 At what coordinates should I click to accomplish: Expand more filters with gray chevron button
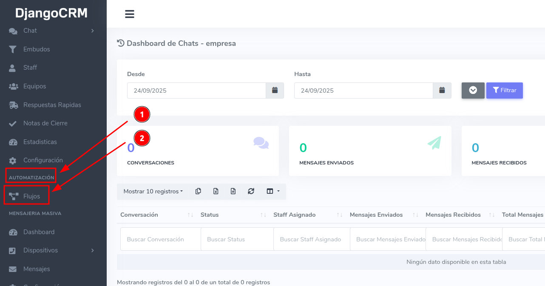pyautogui.click(x=473, y=91)
